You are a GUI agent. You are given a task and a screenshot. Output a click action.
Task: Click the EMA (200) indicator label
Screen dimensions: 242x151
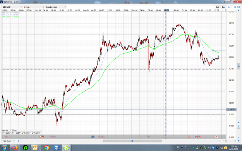tap(10, 17)
